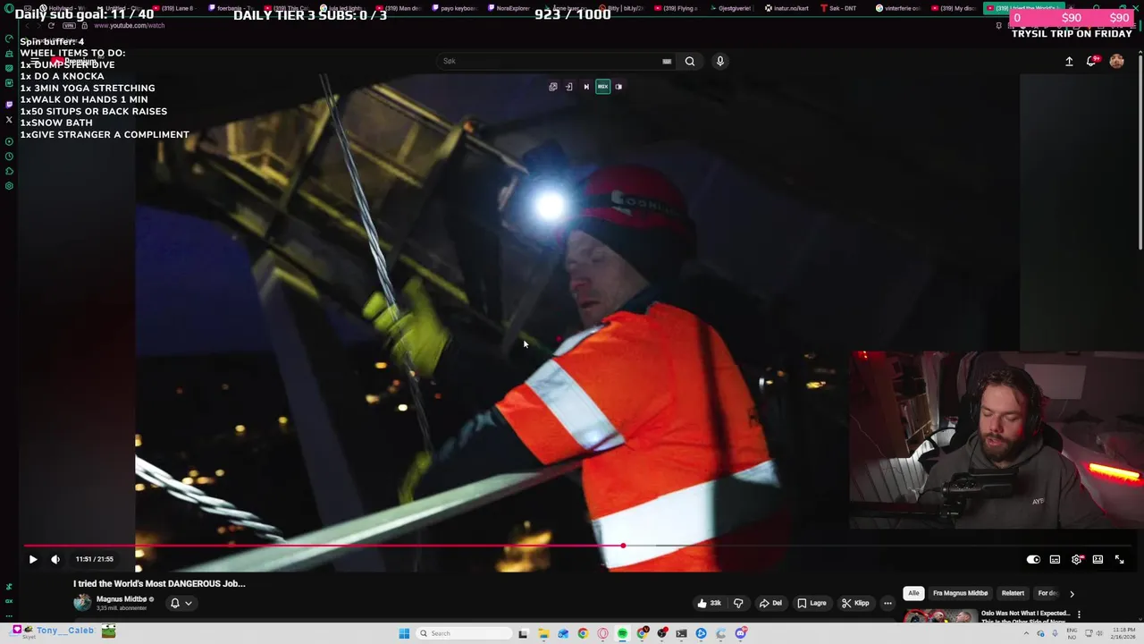Clip the video using Klipp button
This screenshot has width=1144, height=644.
tap(855, 603)
